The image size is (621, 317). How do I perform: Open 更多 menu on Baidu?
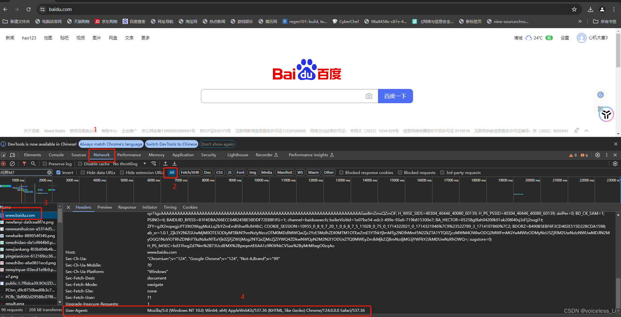[x=145, y=38]
